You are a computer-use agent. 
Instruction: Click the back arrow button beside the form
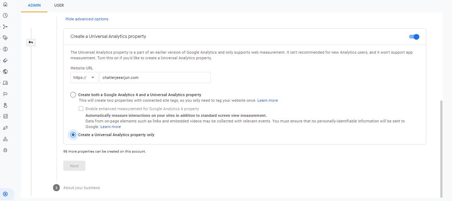point(31,42)
